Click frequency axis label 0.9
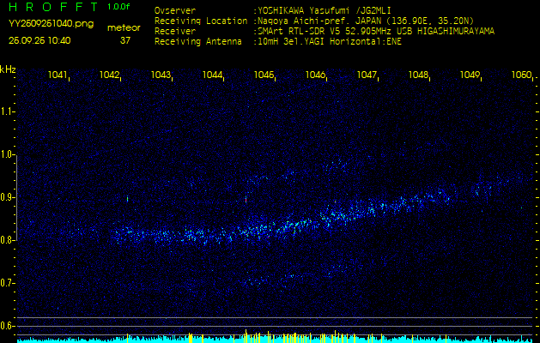540x343 pixels. [7, 197]
